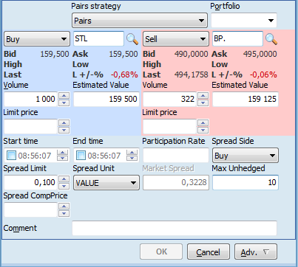Expand the Portfolio dropdown
This screenshot has width=298, height=267.
[x=244, y=21]
